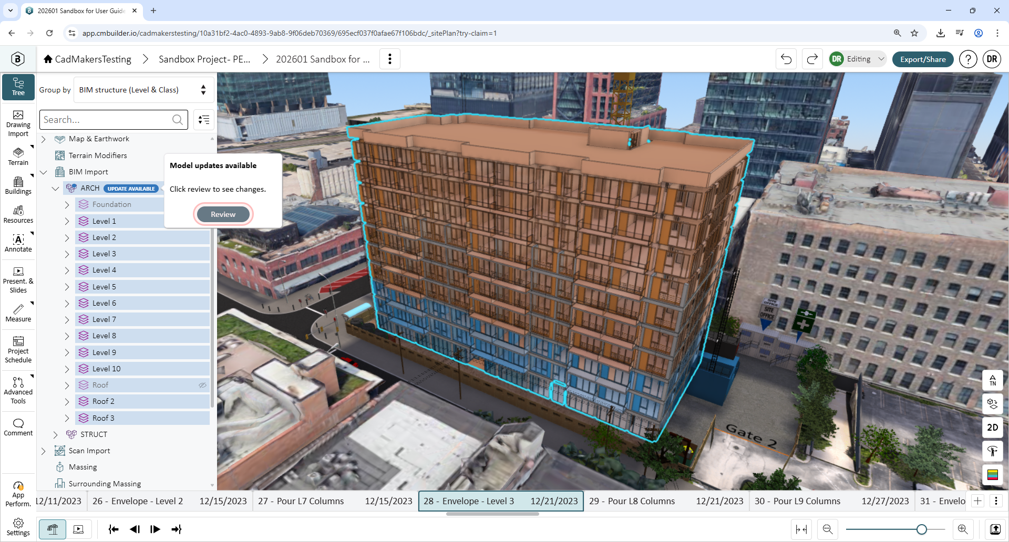Open the Buildings tool

pyautogui.click(x=18, y=185)
